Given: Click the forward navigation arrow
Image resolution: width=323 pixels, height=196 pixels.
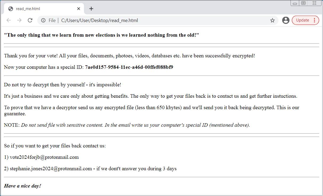Looking at the screenshot, I should click(19, 20).
